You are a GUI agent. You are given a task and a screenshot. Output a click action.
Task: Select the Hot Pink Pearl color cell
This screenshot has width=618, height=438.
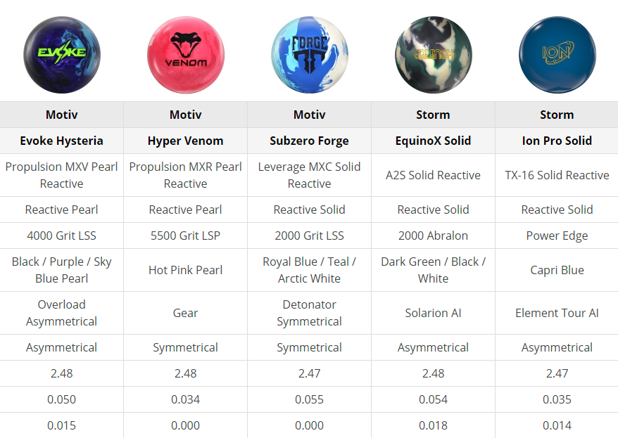point(186,270)
